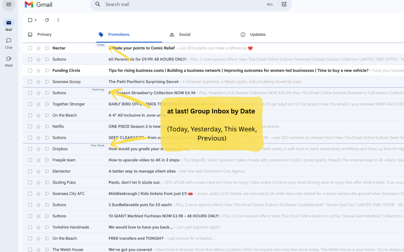404x252 pixels.
Task: Click the search magnifier icon
Action: coord(98,4)
